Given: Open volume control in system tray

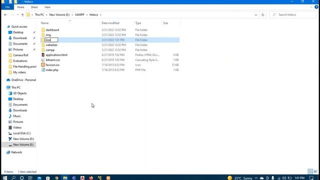Looking at the screenshot, I should coord(284,178).
